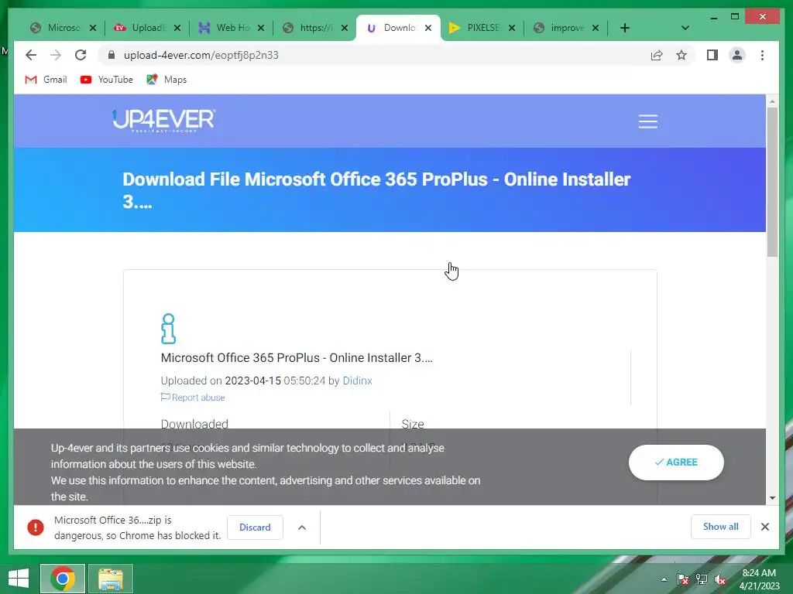The image size is (793, 594).
Task: Click the Action Center flag tray icon
Action: click(x=682, y=579)
